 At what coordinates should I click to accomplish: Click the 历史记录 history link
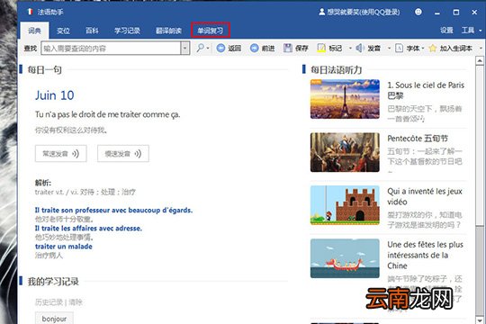click(49, 302)
